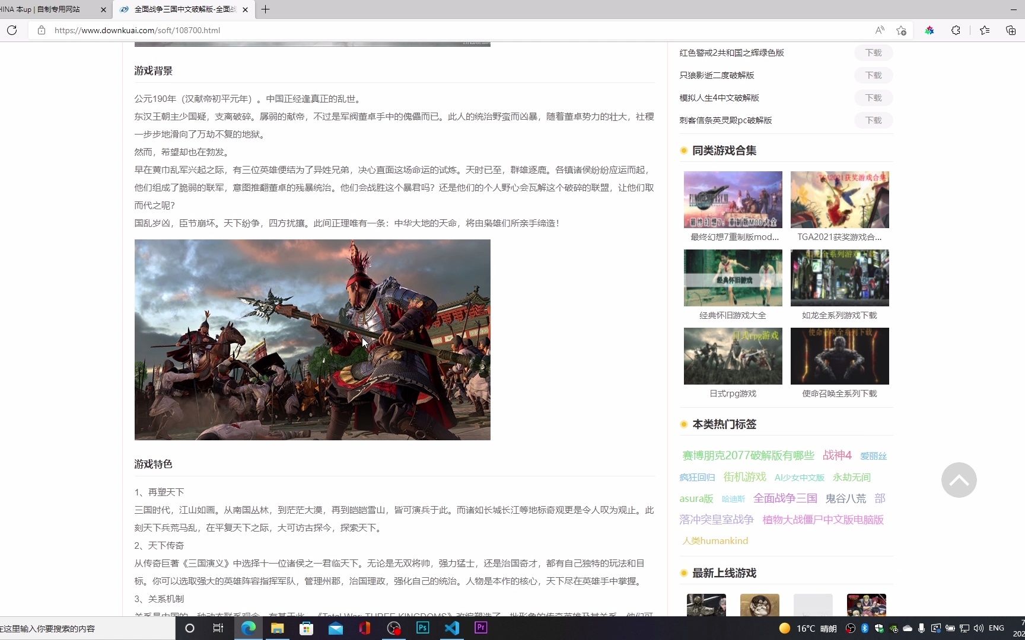
Task: Click the 植物大战僵尸中文版电脑版 tag
Action: (823, 520)
